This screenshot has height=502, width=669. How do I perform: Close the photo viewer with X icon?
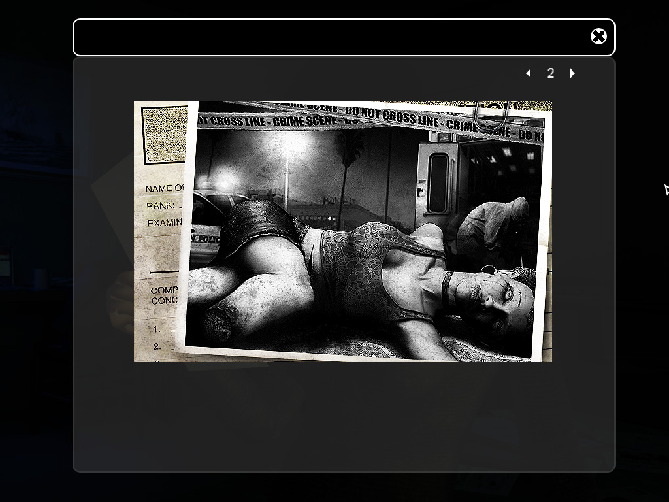[x=598, y=37]
